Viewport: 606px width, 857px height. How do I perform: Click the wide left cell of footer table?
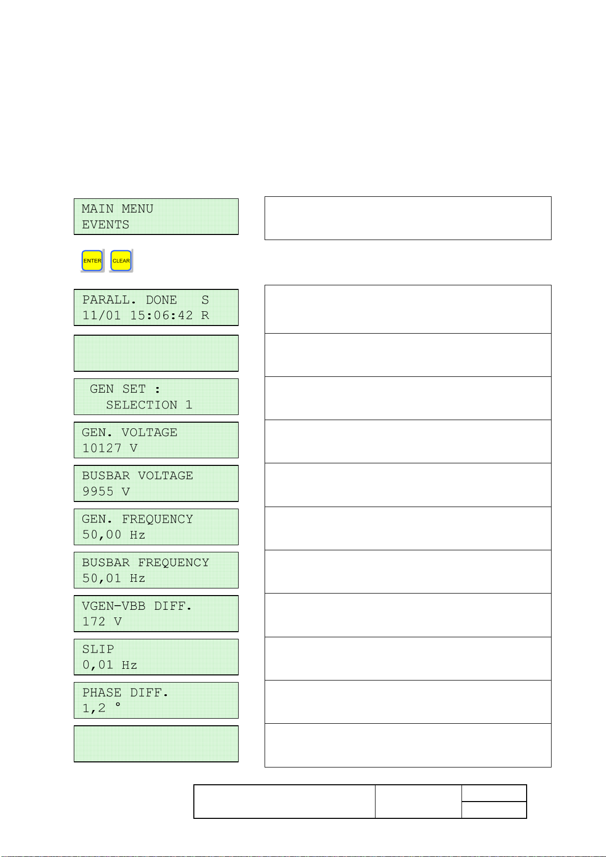[x=284, y=802]
